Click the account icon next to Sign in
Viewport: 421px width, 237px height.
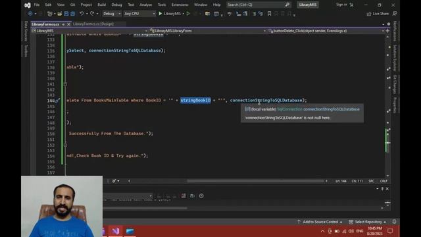tap(351, 5)
